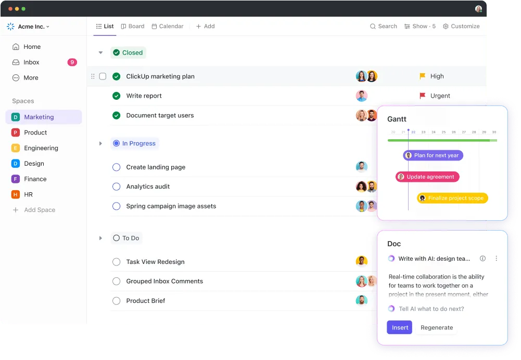The image size is (521, 360).
Task: Click the drag handle on ClickUp marketing plan row
Action: 93,76
